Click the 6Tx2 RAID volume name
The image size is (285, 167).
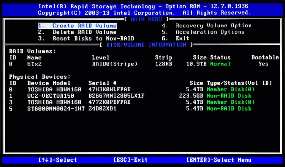tap(36, 64)
